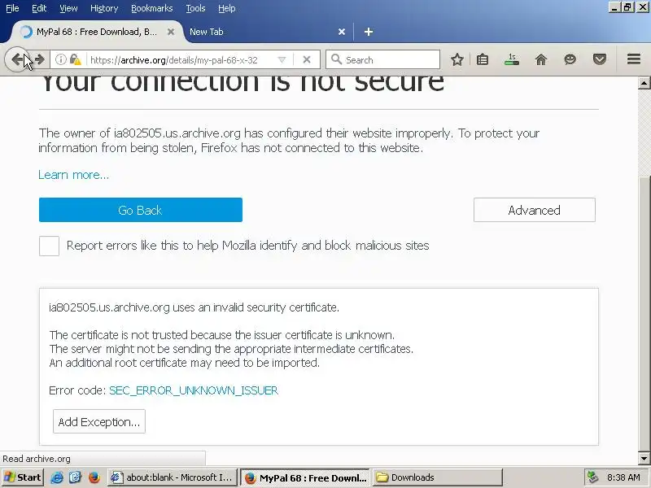The height and width of the screenshot is (488, 651).
Task: Switch to the New Tab tab
Action: pos(266,32)
